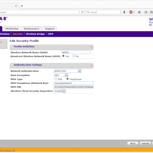Screen dimensions: 153x153
Task: Open the Wireless submenu item
Action: pos(5,34)
